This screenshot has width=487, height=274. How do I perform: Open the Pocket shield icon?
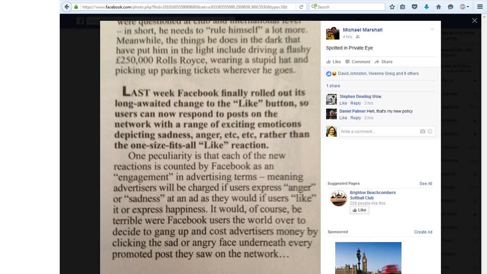point(415,7)
